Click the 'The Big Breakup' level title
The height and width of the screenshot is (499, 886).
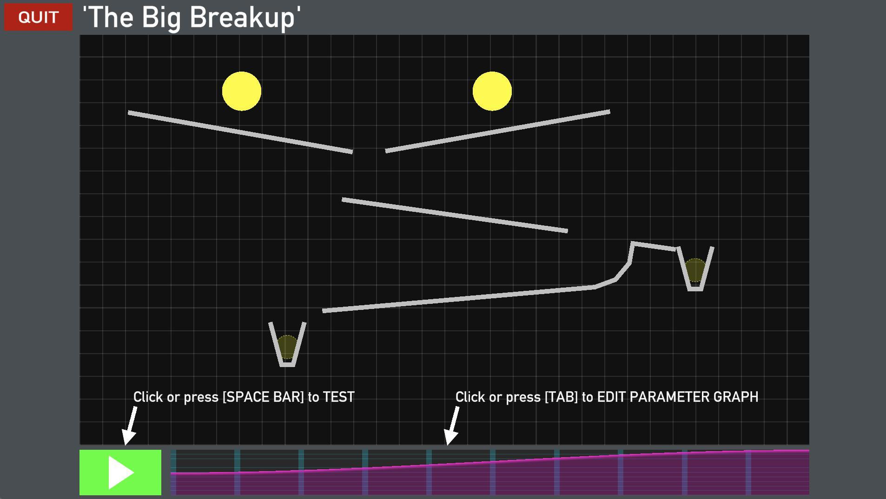click(x=192, y=17)
